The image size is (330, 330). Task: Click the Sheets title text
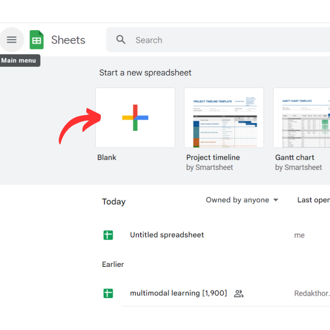68,40
